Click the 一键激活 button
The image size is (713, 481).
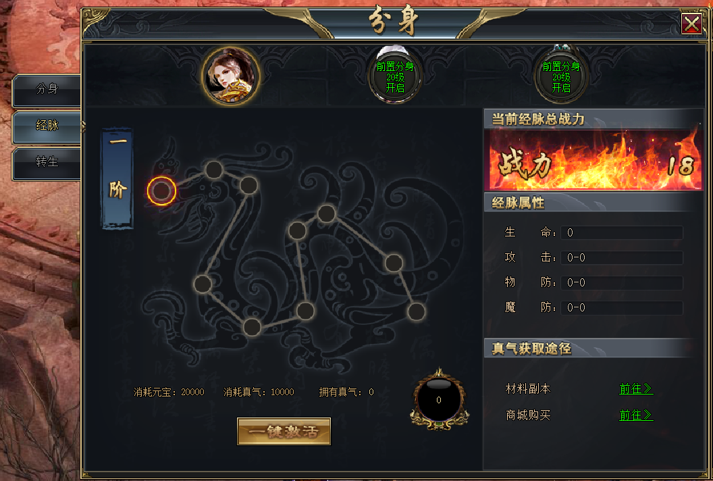click(284, 431)
